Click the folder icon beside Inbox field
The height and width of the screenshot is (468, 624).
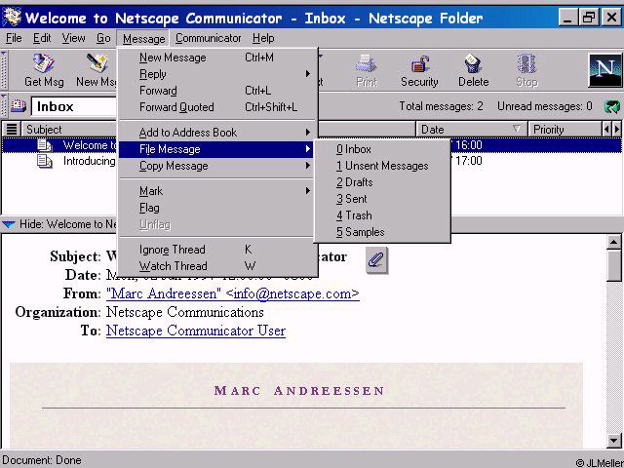tap(18, 106)
